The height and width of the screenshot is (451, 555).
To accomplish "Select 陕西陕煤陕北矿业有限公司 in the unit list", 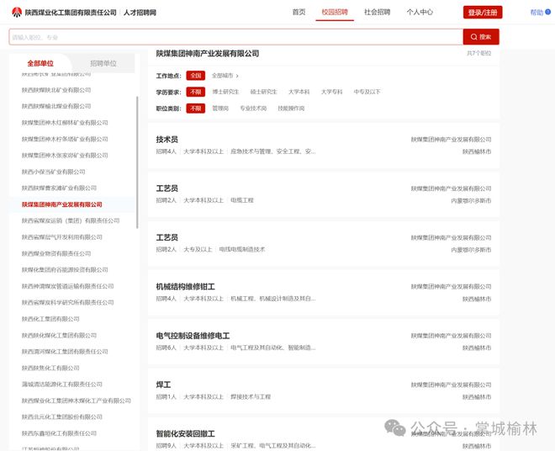I will pyautogui.click(x=56, y=90).
